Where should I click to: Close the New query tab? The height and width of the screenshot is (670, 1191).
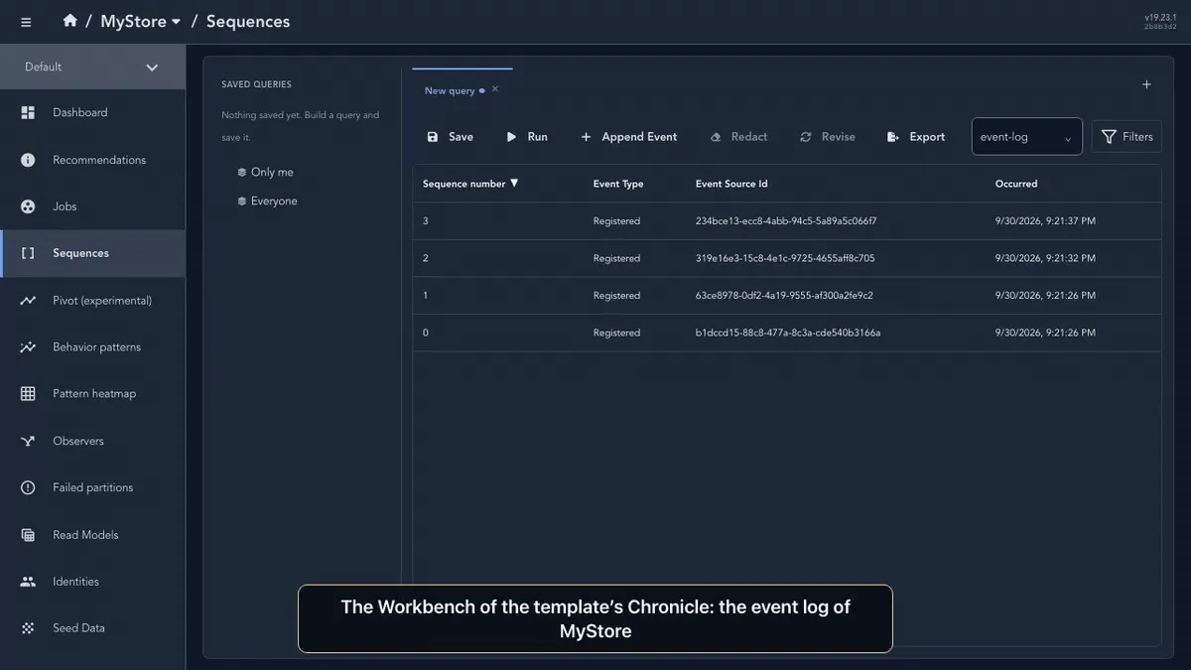click(495, 89)
